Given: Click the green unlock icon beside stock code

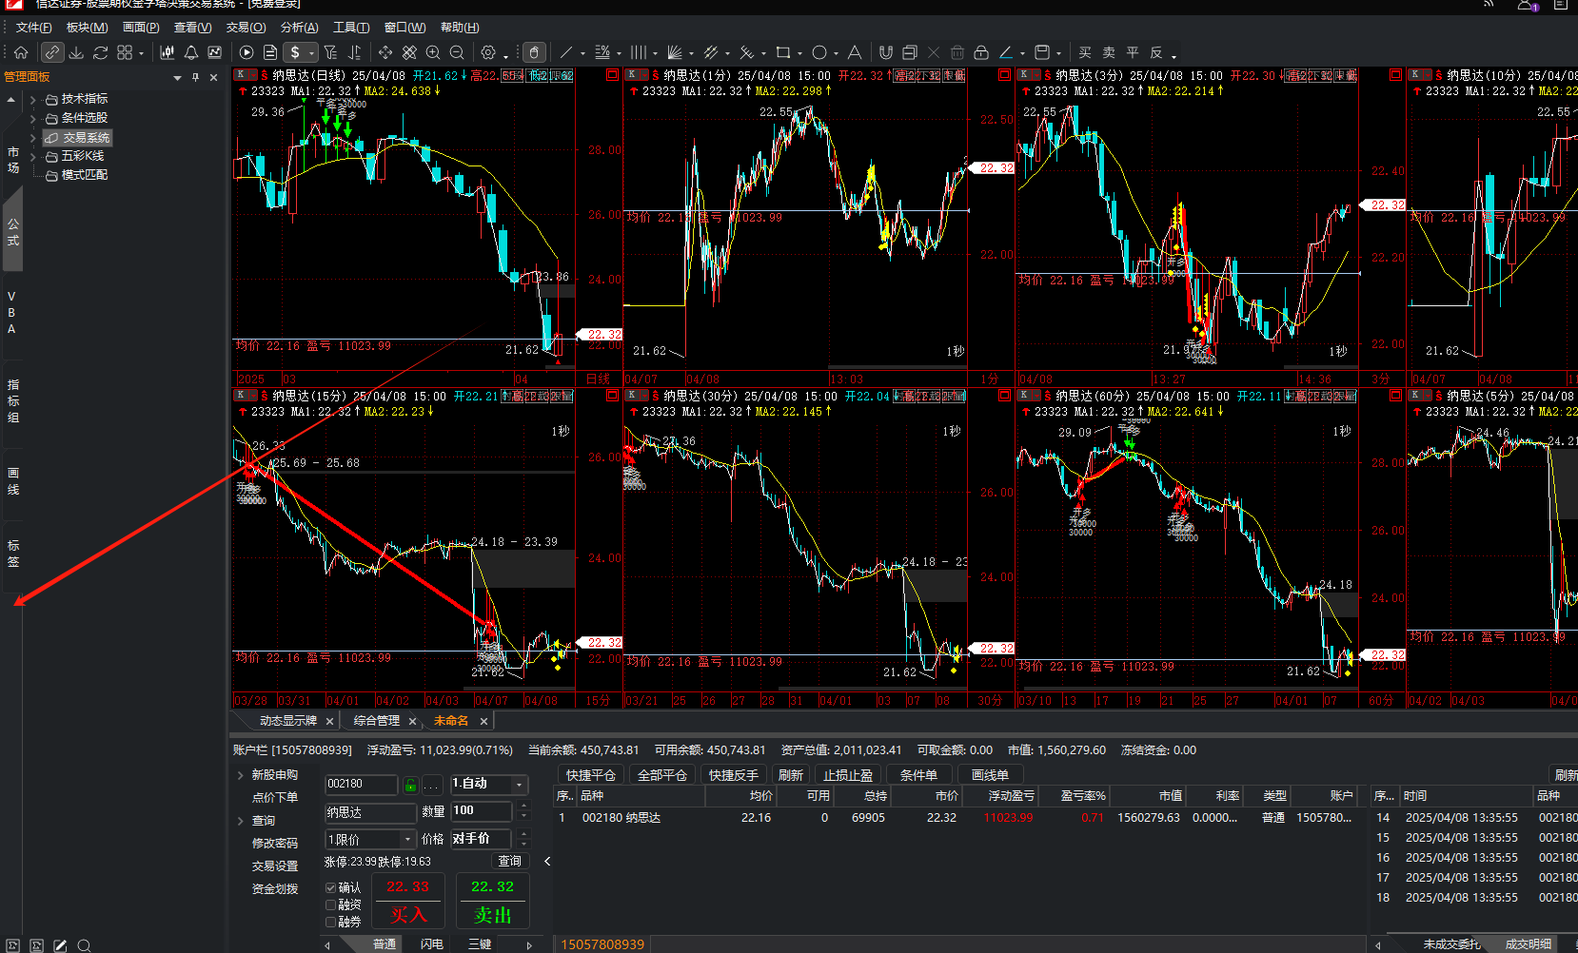Looking at the screenshot, I should (410, 785).
